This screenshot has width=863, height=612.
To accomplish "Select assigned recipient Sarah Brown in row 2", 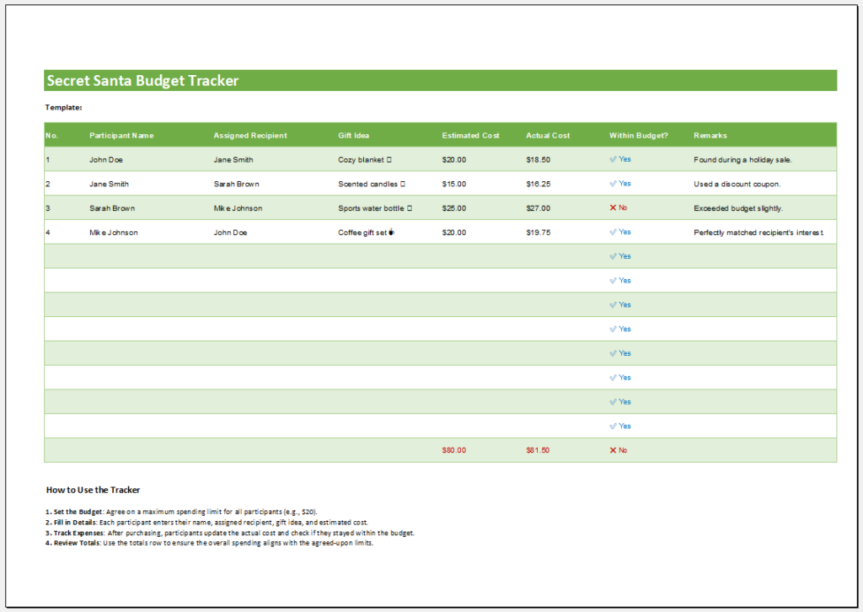I will pyautogui.click(x=237, y=184).
